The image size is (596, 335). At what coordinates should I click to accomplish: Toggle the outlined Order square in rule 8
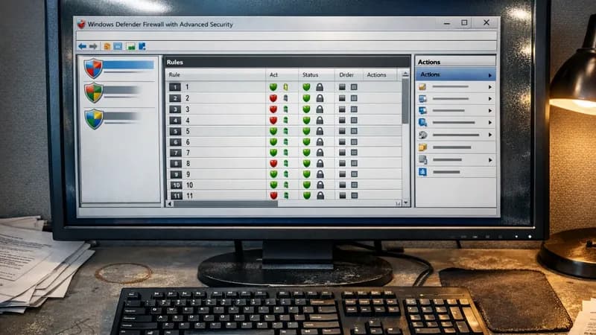tap(355, 163)
